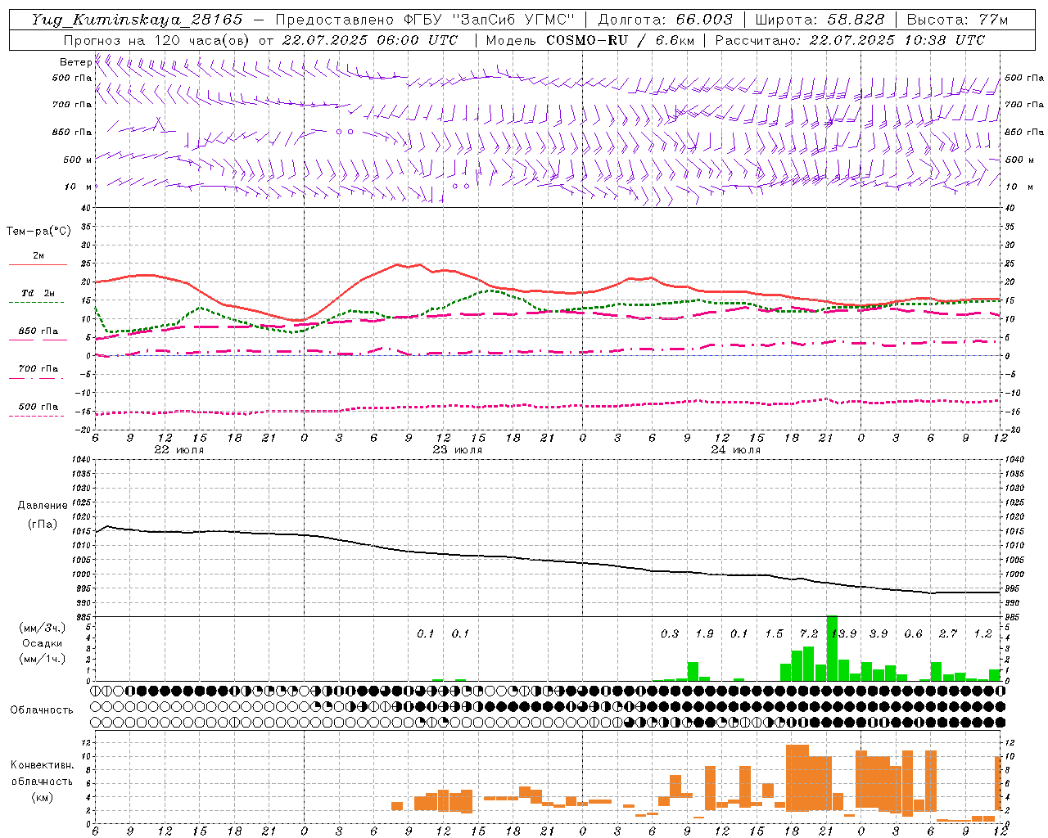Click the Осадки precipitation label
The width and height of the screenshot is (1048, 838).
[43, 643]
